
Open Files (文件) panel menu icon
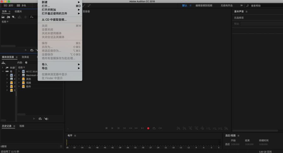pyautogui.click(x=9, y=12)
